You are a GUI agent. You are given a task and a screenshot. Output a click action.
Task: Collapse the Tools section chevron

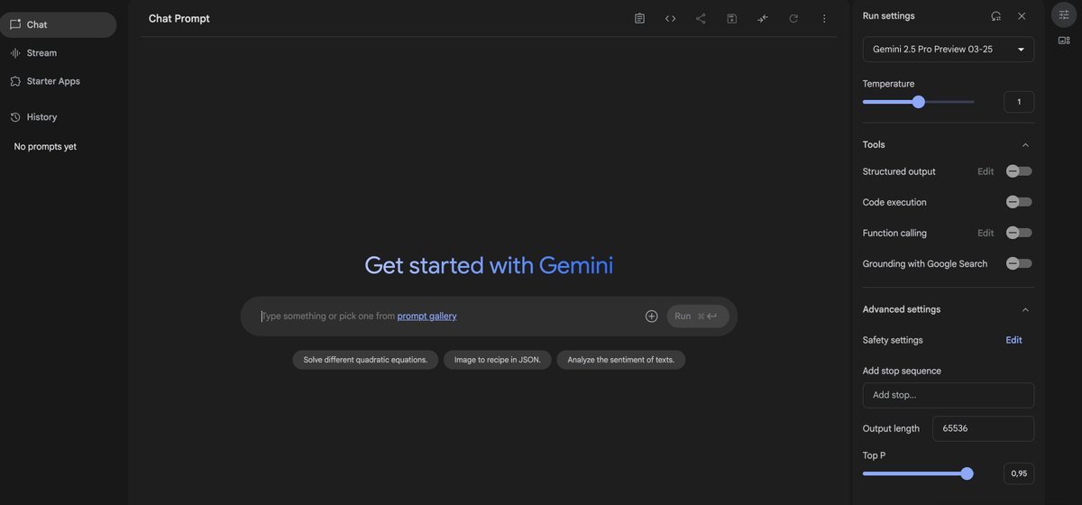pos(1025,145)
